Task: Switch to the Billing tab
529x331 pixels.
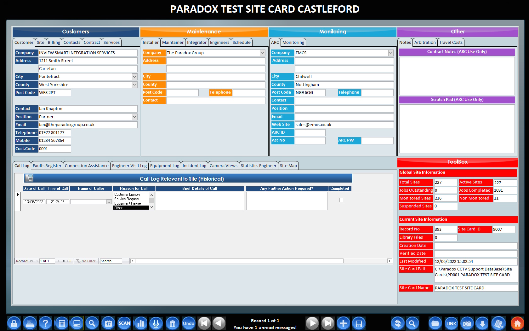Action: coord(54,42)
